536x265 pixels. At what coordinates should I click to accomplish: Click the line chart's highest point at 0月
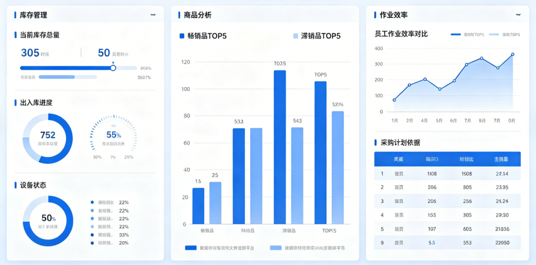pyautogui.click(x=512, y=54)
